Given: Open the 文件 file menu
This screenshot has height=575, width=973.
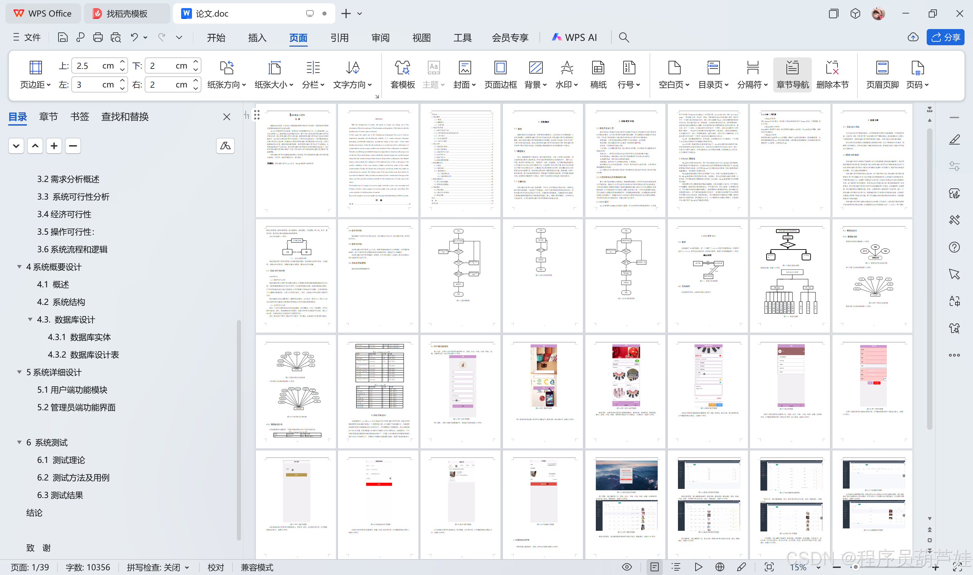Looking at the screenshot, I should (x=27, y=37).
